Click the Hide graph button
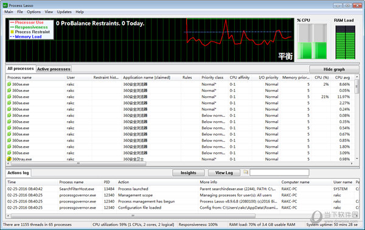This screenshot has width=365, height=230. tap(334, 69)
